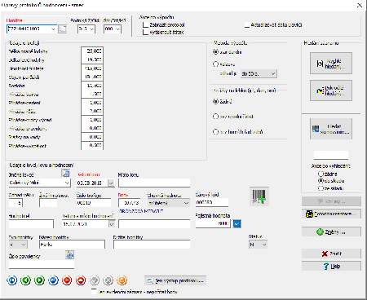Click blue check button next to Pojistná hodnota
The image size is (367, 300).
tap(237, 223)
